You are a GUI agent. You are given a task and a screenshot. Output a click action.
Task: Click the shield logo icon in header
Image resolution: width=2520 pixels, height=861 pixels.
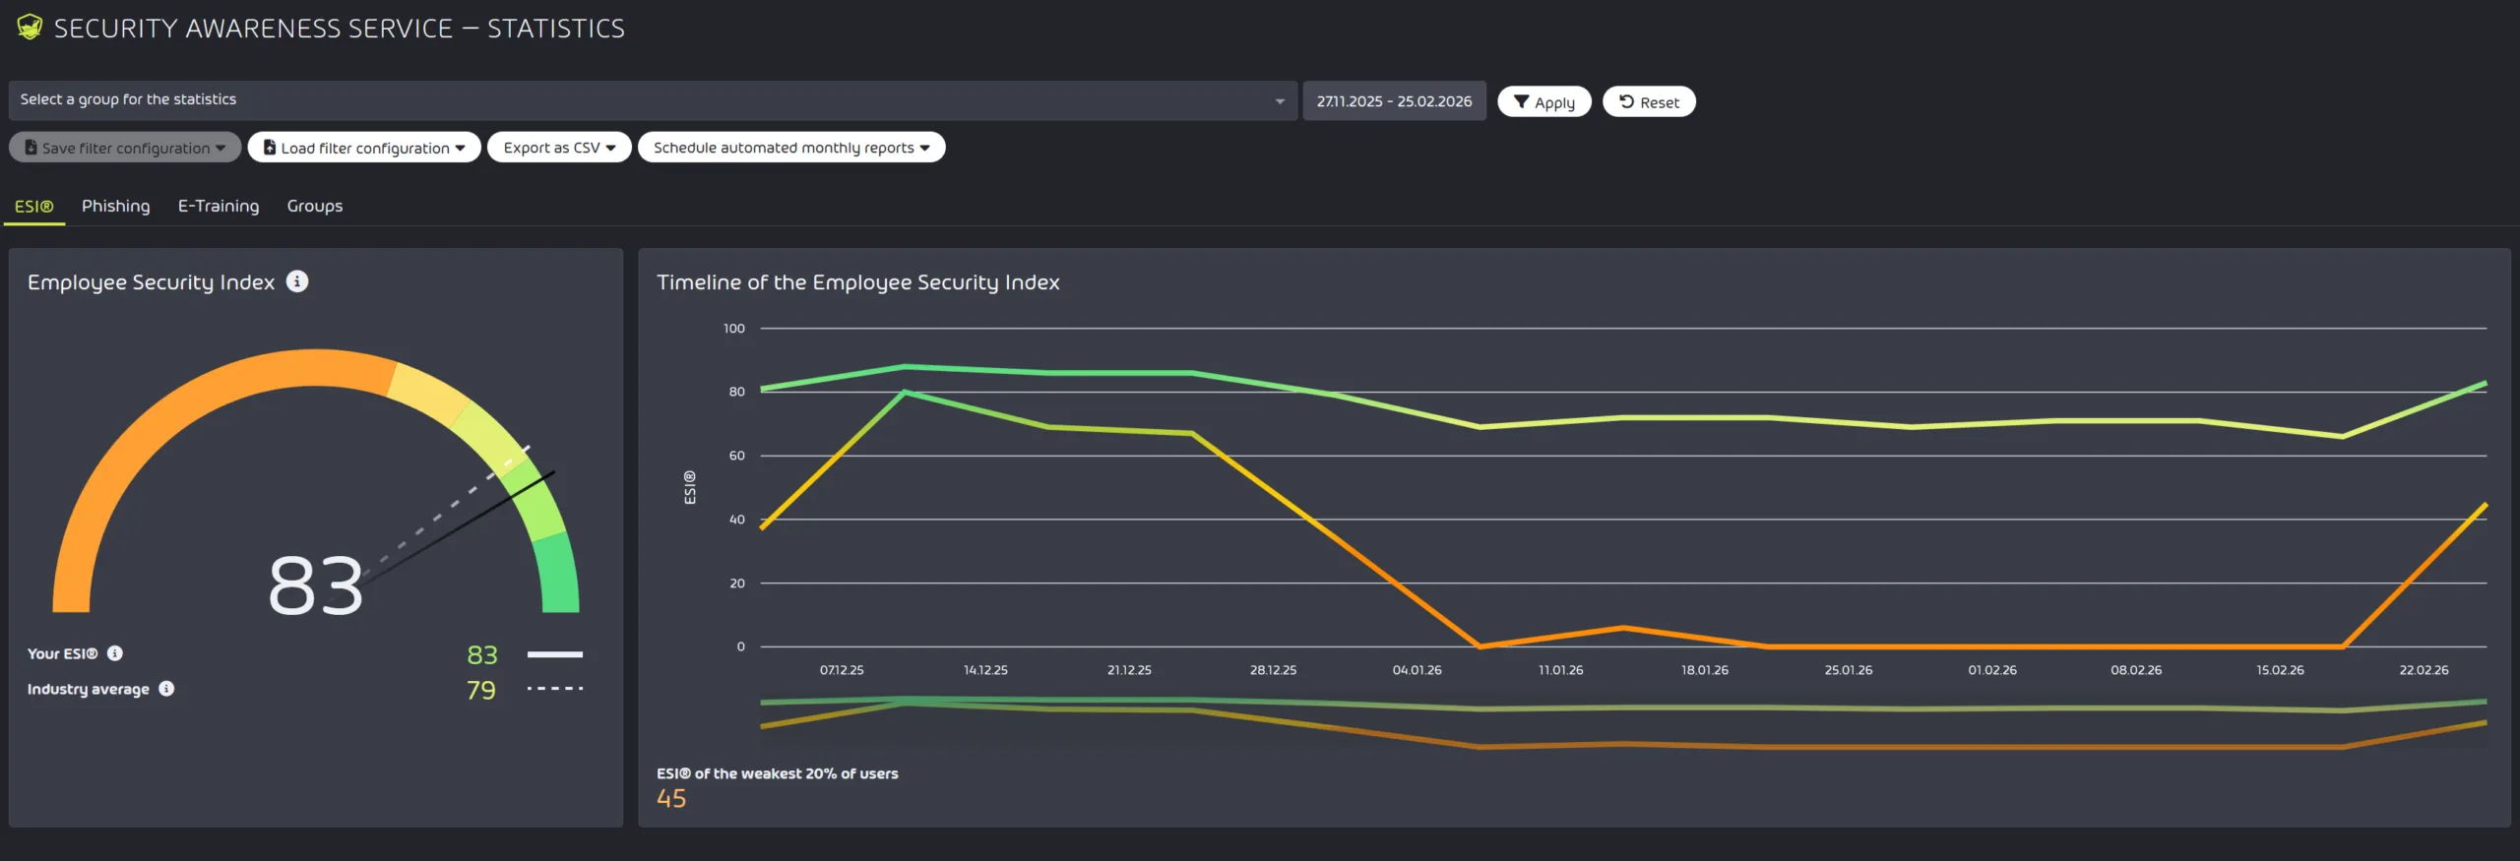tap(30, 28)
